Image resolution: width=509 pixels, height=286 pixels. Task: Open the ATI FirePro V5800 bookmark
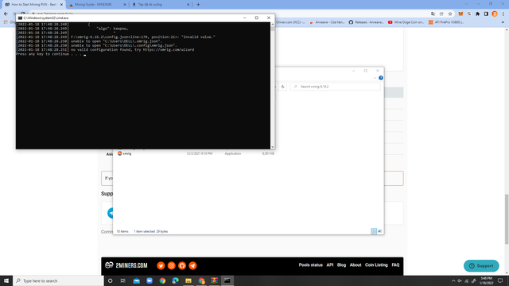click(446, 22)
